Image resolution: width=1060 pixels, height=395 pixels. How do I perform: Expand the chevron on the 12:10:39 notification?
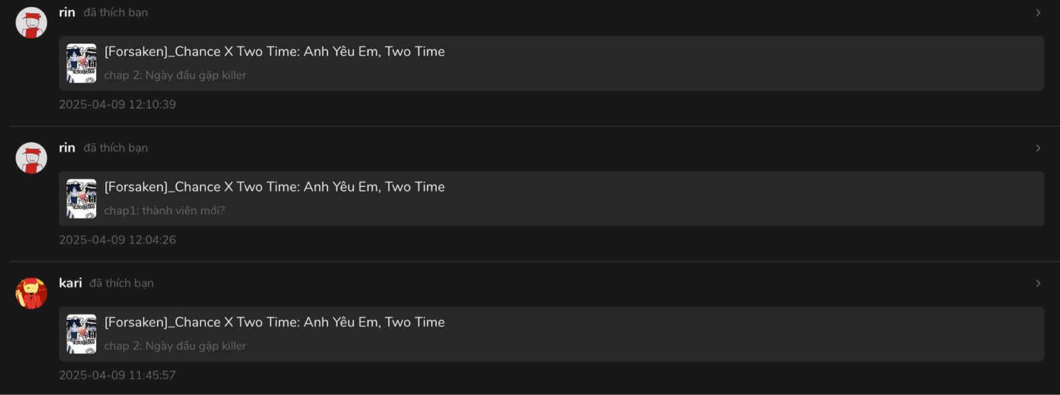pos(1038,13)
